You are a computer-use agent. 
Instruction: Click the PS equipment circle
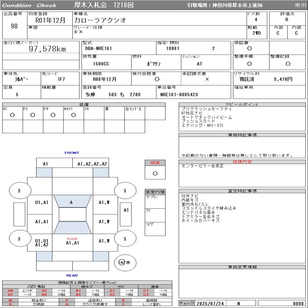click(33, 115)
